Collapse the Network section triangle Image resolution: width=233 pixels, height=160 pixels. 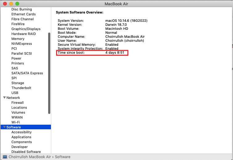pos(4,98)
